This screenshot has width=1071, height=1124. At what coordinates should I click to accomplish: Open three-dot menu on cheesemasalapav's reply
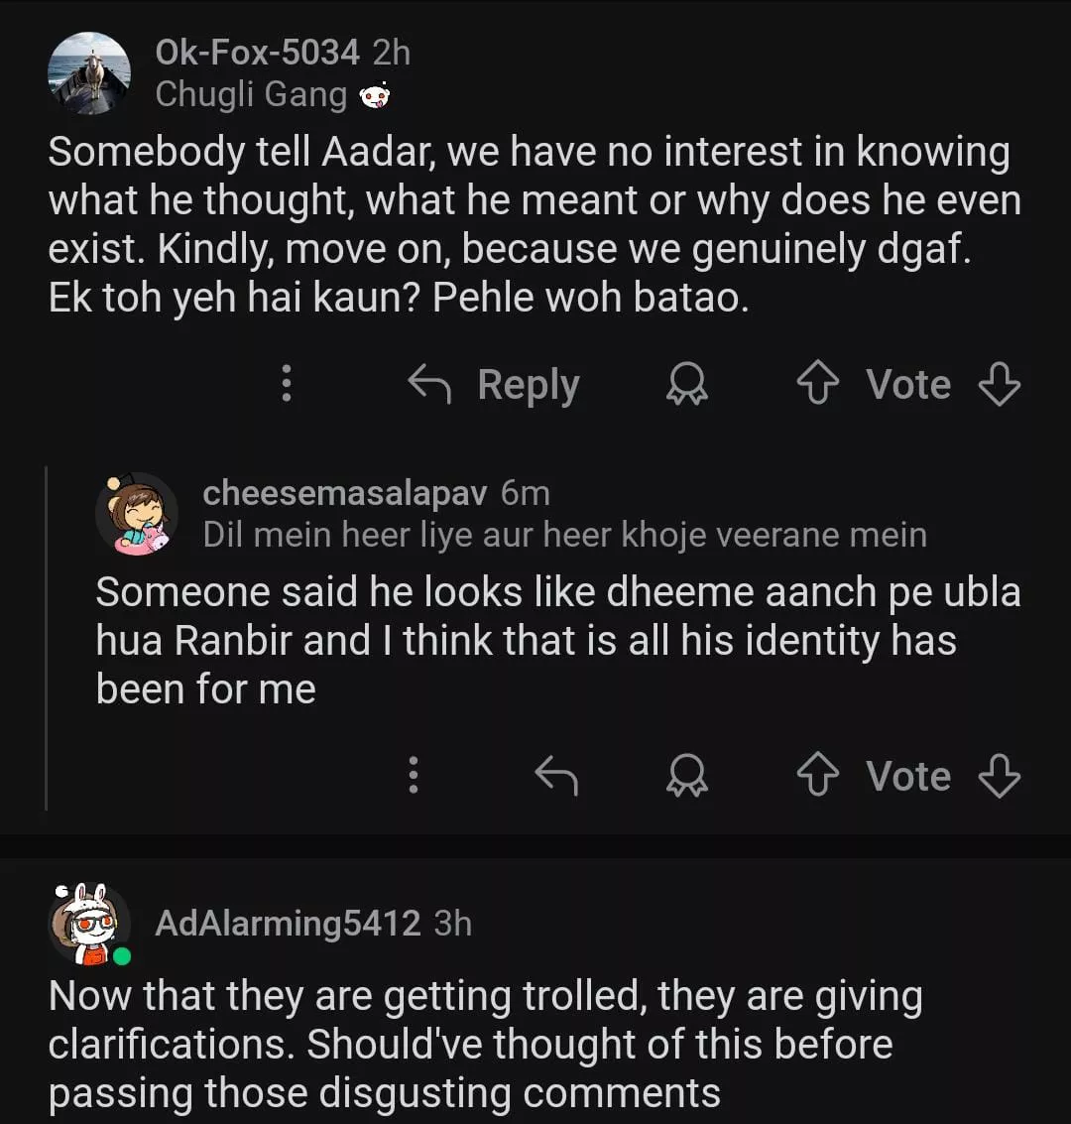(414, 776)
